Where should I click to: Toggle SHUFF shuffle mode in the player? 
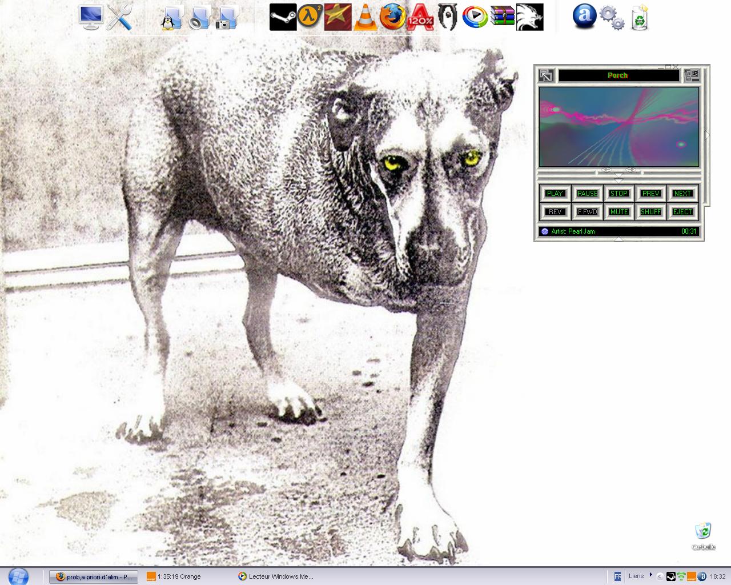pos(650,212)
